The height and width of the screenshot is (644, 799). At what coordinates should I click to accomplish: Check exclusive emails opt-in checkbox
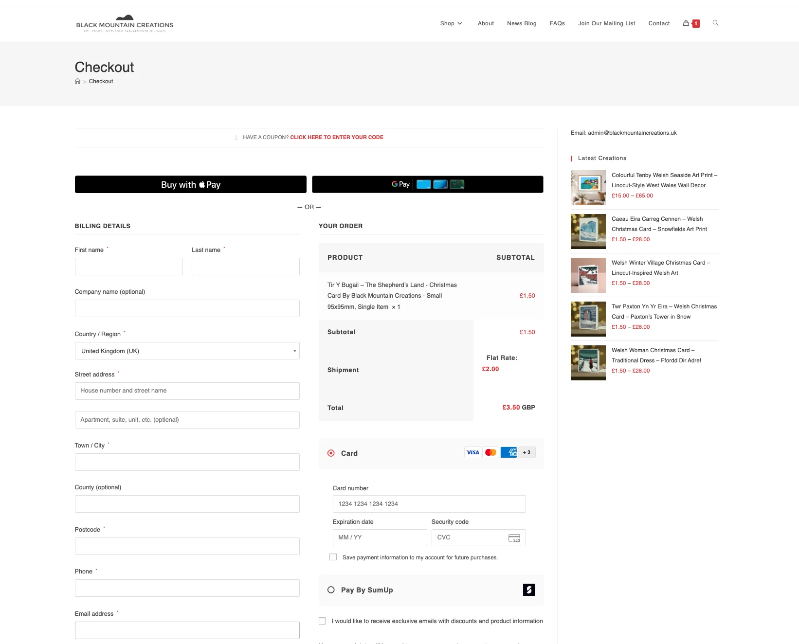click(x=322, y=621)
